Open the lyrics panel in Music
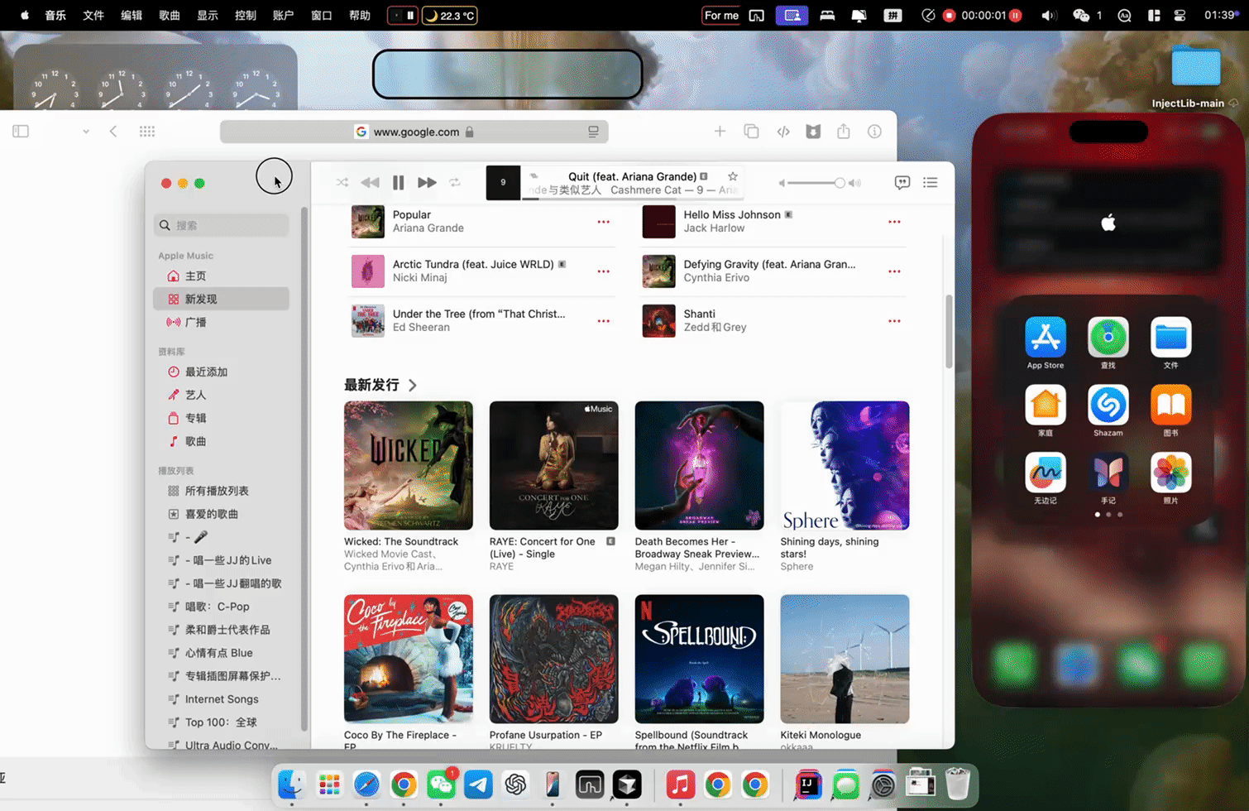 902,182
